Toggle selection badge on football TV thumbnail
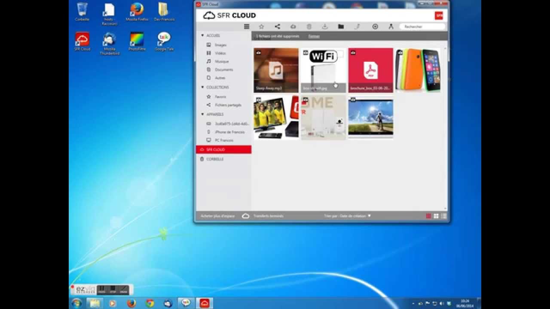The height and width of the screenshot is (309, 550). pos(258,100)
